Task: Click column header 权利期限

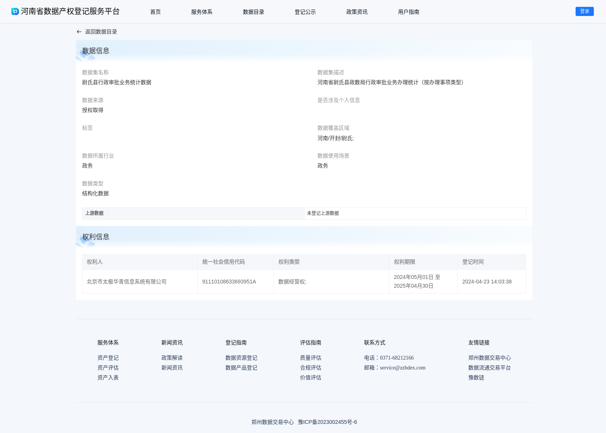Action: coord(405,262)
